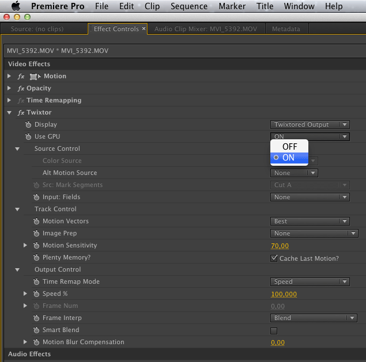Open Alt Motion Source dropdown

point(294,173)
